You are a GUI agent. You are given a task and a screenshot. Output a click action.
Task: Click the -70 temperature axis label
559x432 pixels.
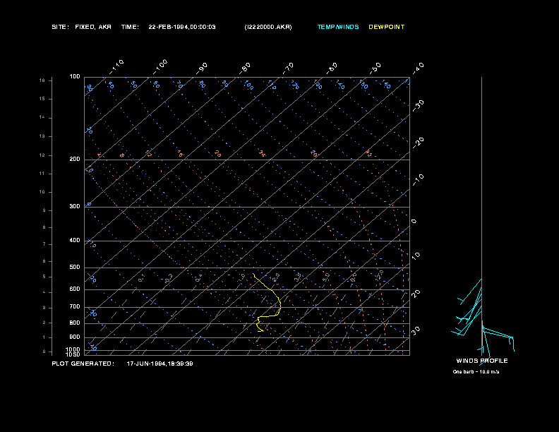(288, 68)
